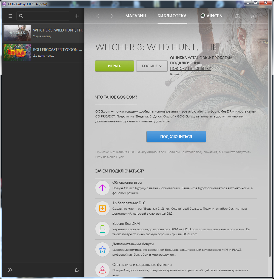Open the shopping cart icon
The image size is (274, 279).
tap(252, 16)
